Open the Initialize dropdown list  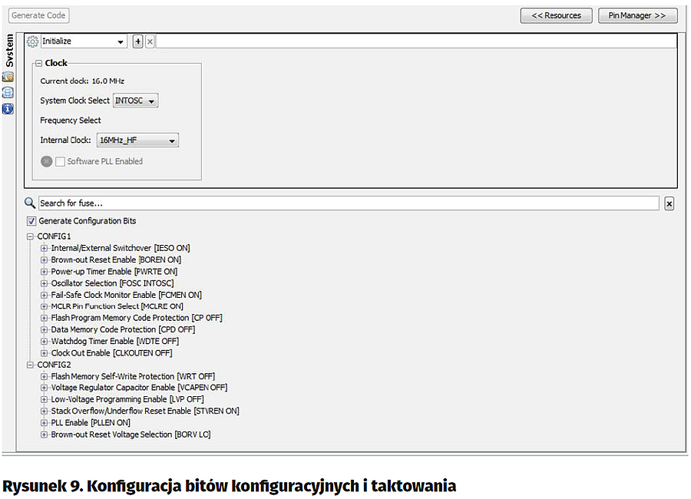[x=84, y=41]
